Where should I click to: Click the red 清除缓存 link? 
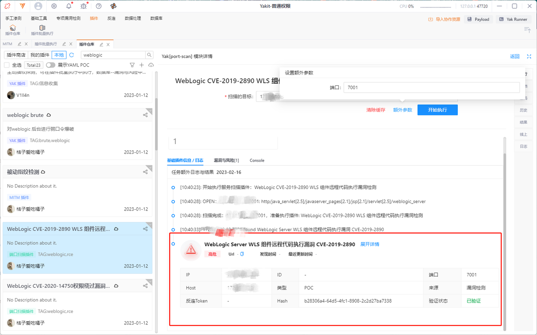coord(376,110)
